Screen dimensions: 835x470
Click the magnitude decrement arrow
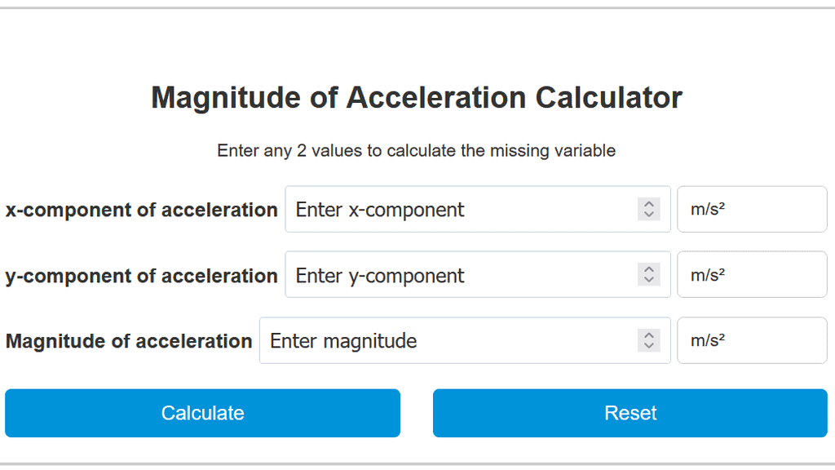coord(649,346)
